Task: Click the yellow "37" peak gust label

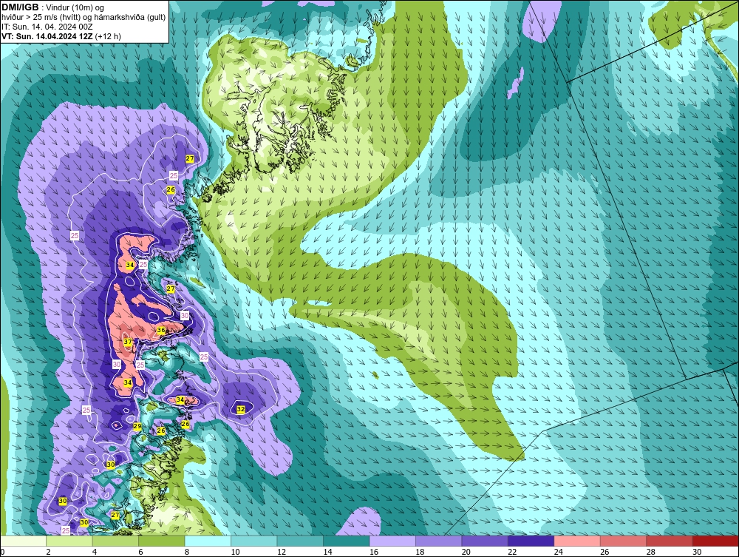Action: [x=128, y=342]
